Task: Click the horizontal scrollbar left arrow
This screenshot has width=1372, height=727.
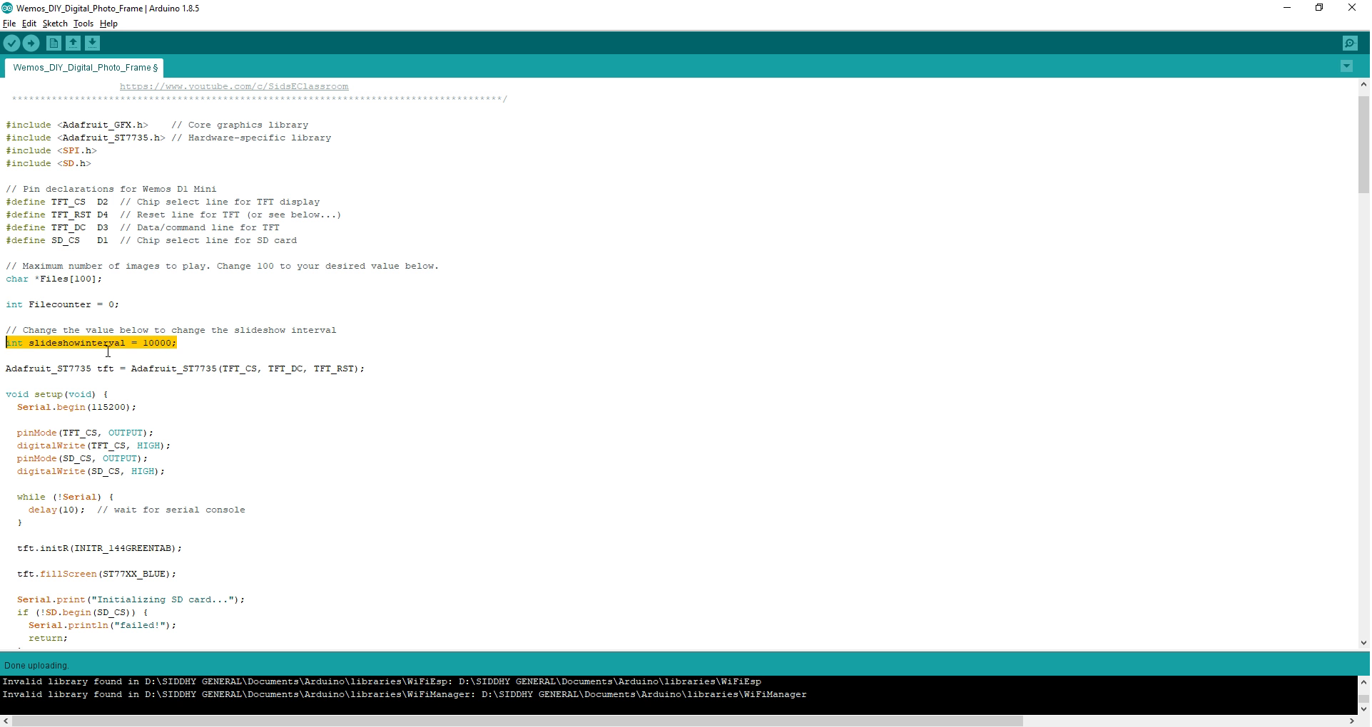Action: (6, 721)
